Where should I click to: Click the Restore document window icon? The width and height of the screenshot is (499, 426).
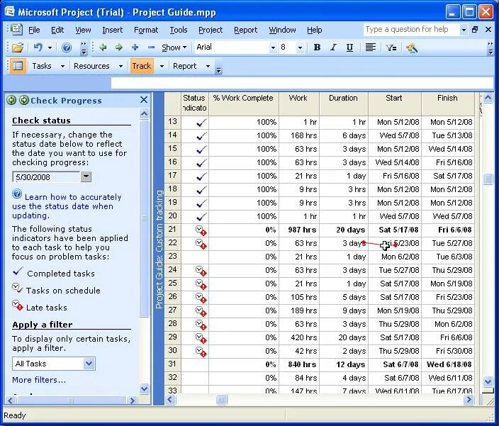point(475,30)
